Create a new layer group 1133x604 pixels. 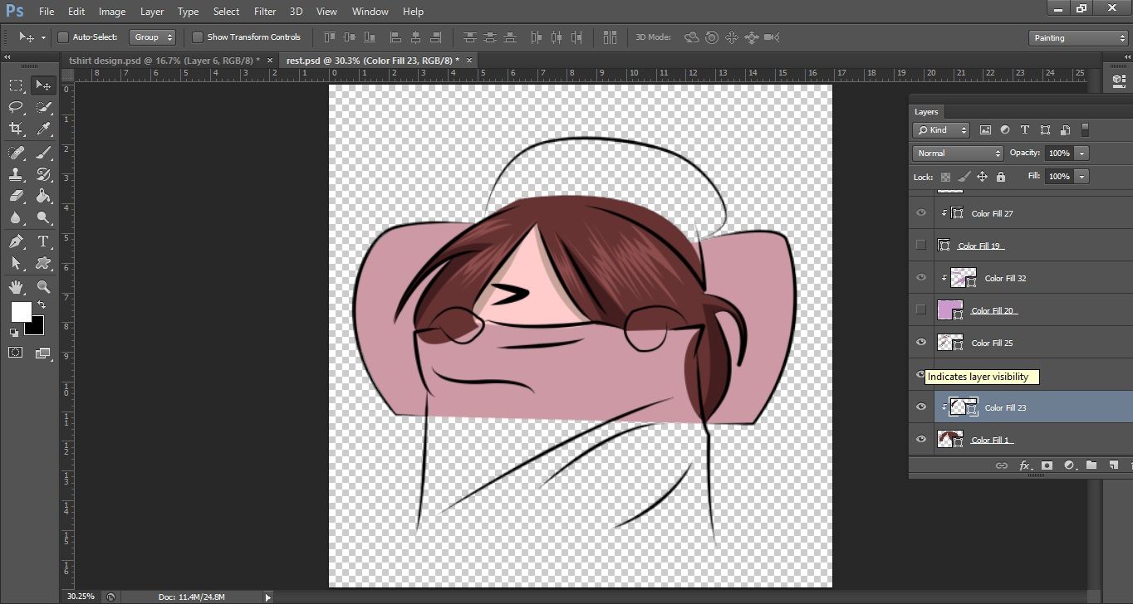(1091, 466)
